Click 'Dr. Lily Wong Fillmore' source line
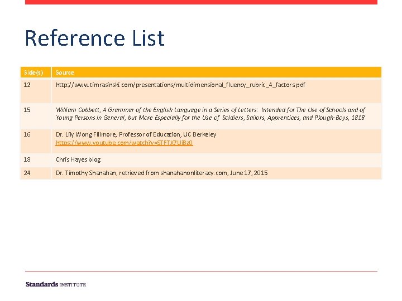This screenshot has width=402, height=301. 136,135
